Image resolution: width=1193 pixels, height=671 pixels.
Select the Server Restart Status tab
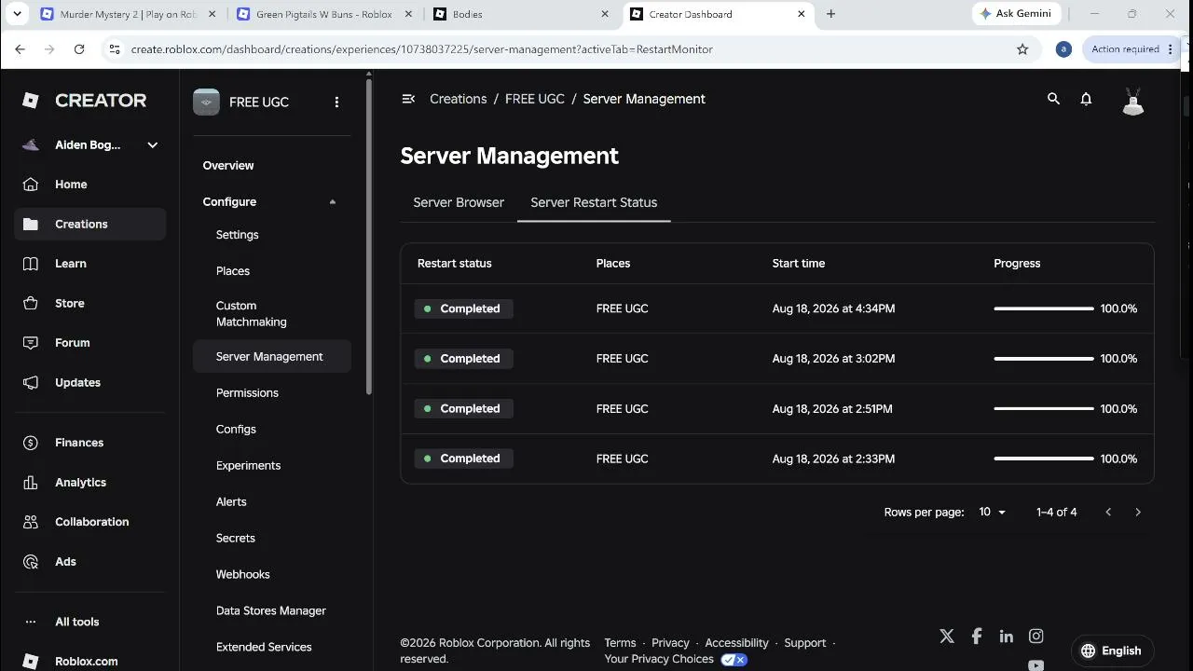point(594,202)
